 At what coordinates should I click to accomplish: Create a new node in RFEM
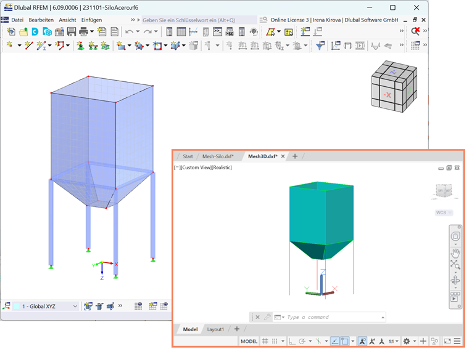tap(10, 46)
